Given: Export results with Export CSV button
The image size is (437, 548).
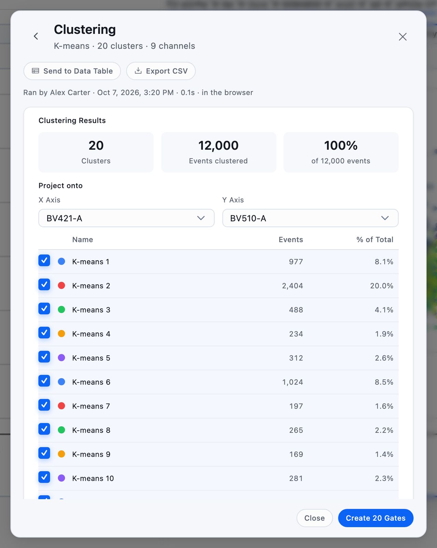Looking at the screenshot, I should tap(161, 71).
